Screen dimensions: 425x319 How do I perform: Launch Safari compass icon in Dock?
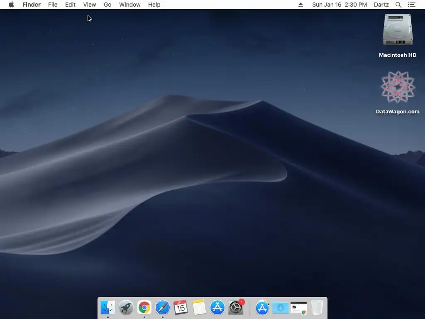click(x=163, y=308)
